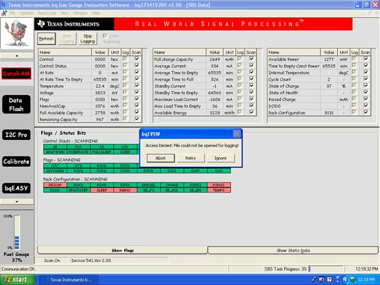Toggle Scan checkbox for Temperature row
380x285 pixels.
(137, 85)
